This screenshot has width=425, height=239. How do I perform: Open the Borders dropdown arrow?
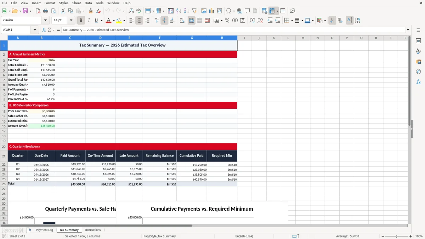292,21
